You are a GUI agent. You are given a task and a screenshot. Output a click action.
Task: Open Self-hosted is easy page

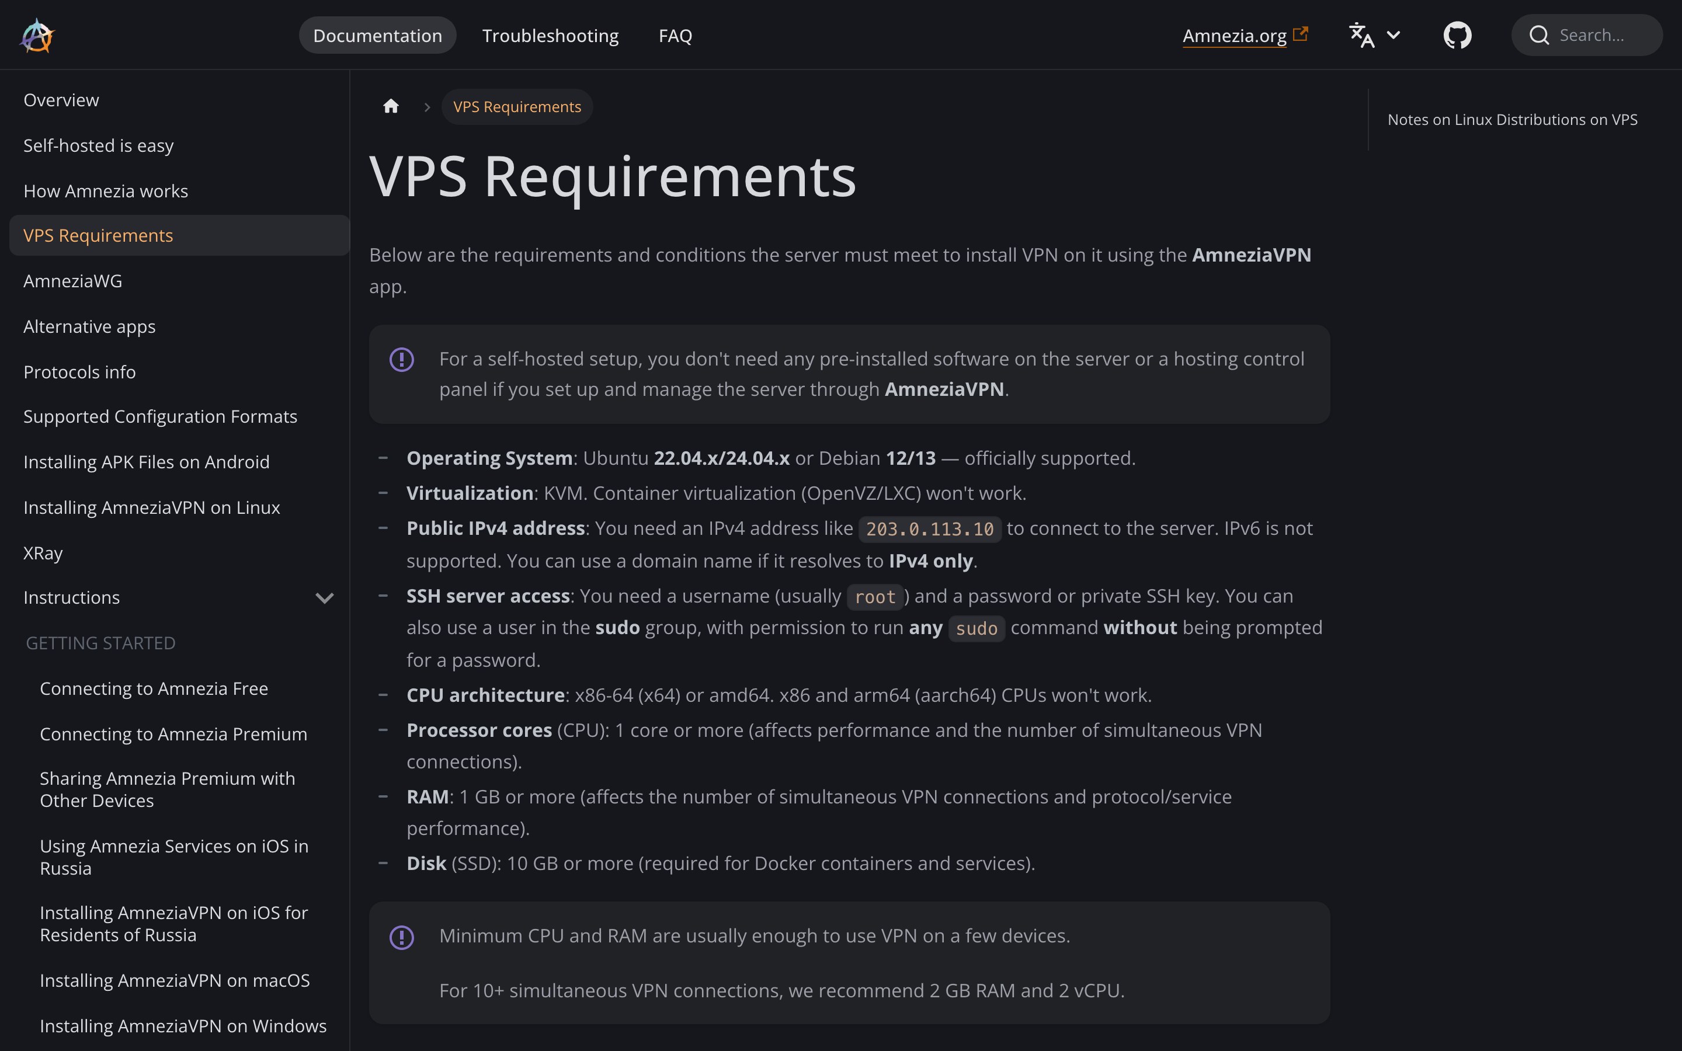pyautogui.click(x=179, y=145)
